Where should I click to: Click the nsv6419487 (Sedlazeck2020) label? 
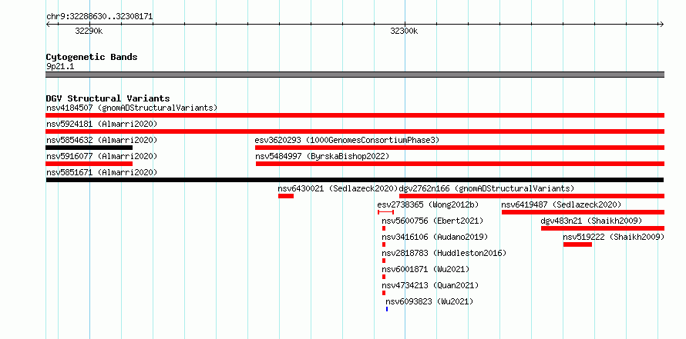tap(561, 204)
